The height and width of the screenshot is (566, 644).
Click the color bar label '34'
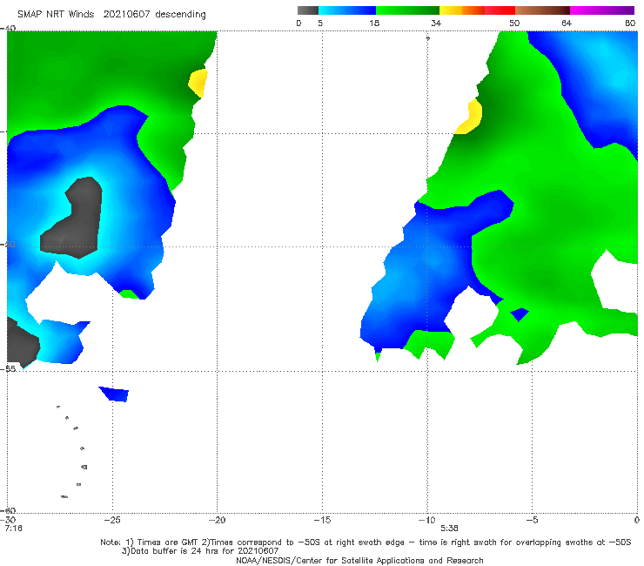pyautogui.click(x=436, y=23)
